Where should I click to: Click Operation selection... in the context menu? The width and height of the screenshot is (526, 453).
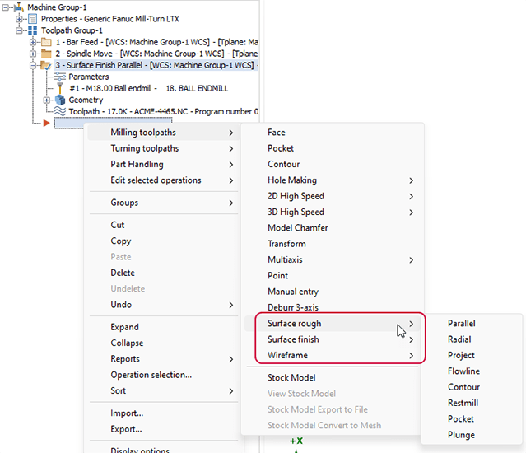click(151, 375)
